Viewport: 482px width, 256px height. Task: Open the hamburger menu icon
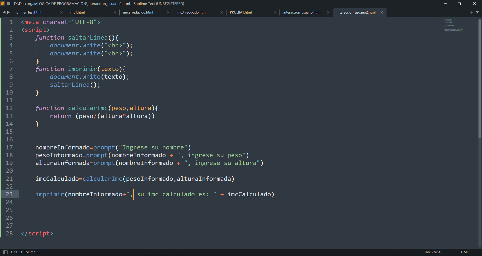(9, 4)
